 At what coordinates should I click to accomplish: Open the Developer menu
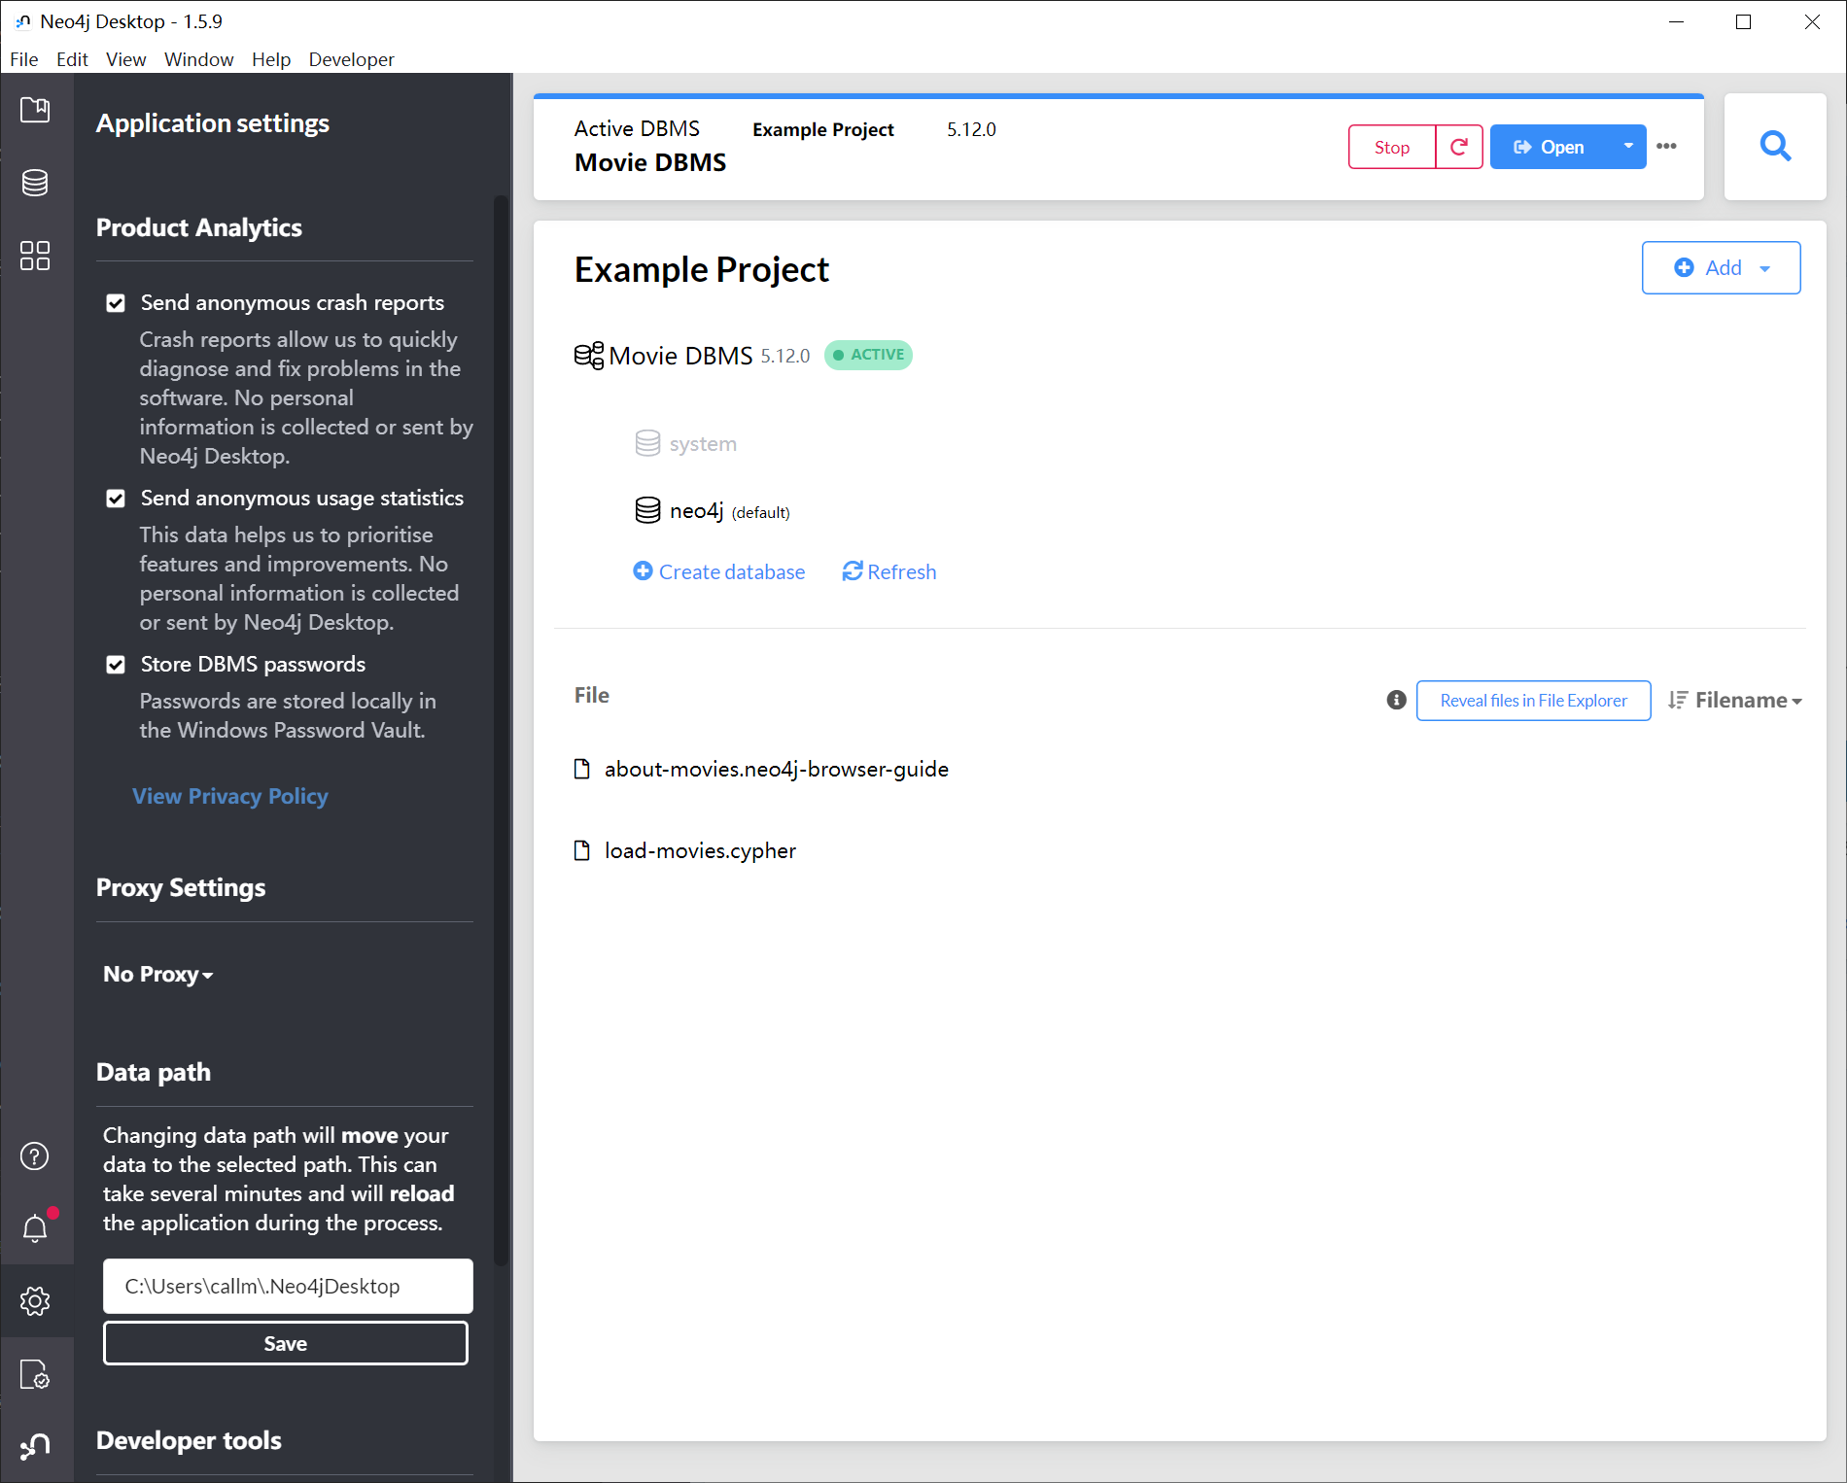point(351,59)
